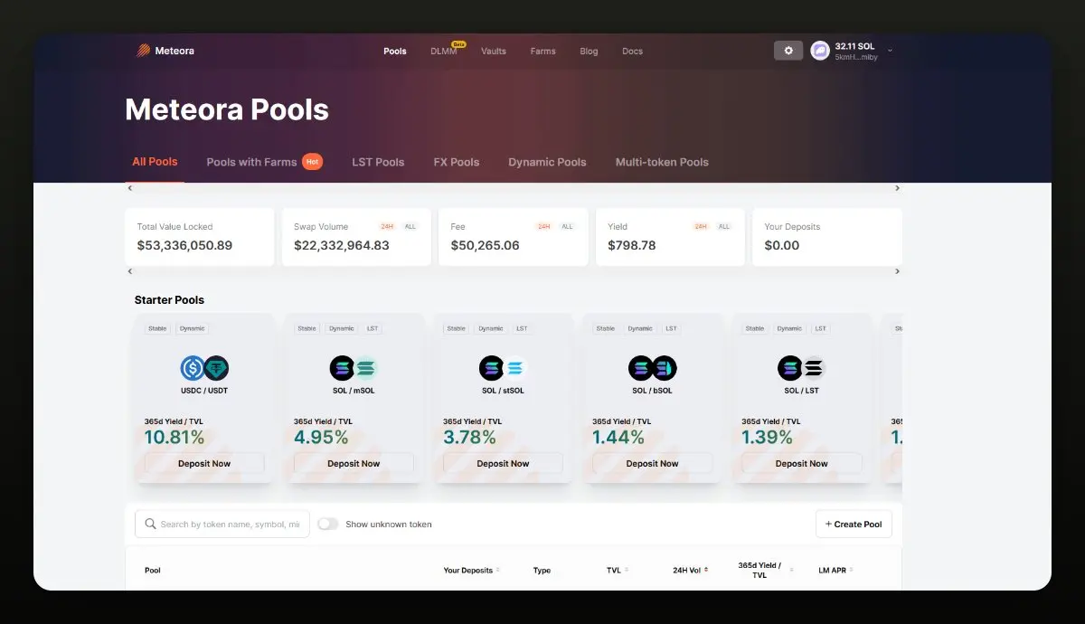Switch to Multi-token Pools tab
Image resolution: width=1085 pixels, height=624 pixels.
[662, 162]
